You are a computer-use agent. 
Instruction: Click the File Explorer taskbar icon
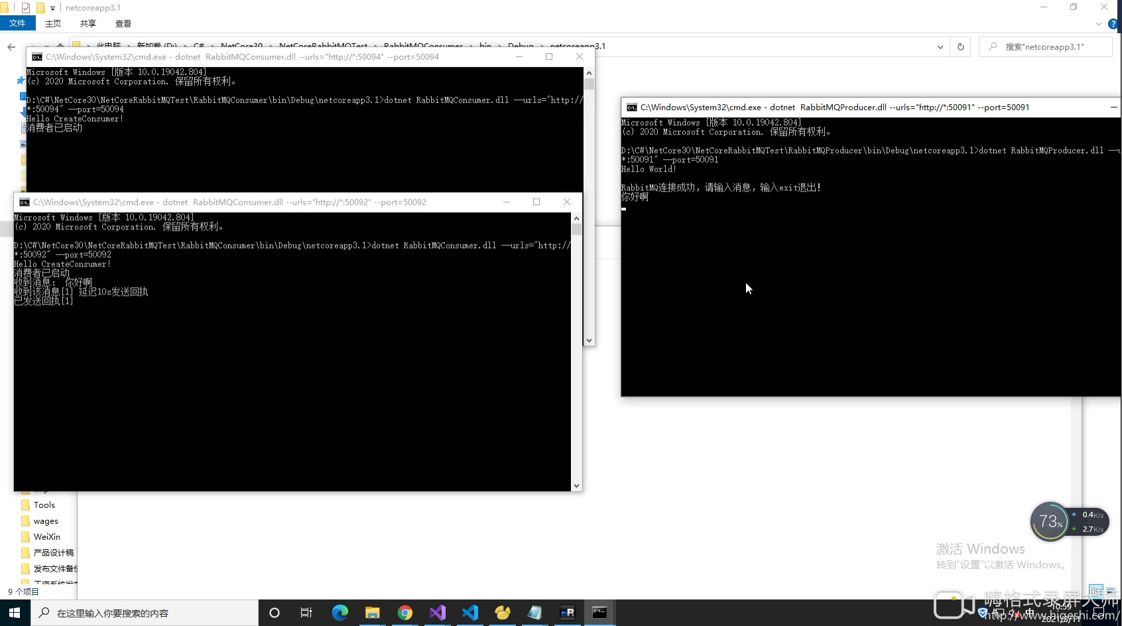click(x=372, y=613)
